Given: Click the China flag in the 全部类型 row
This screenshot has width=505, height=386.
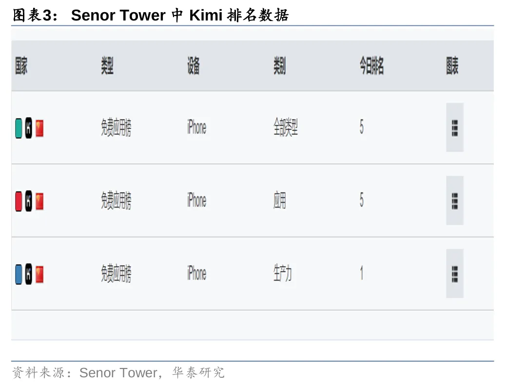Looking at the screenshot, I should click(39, 128).
